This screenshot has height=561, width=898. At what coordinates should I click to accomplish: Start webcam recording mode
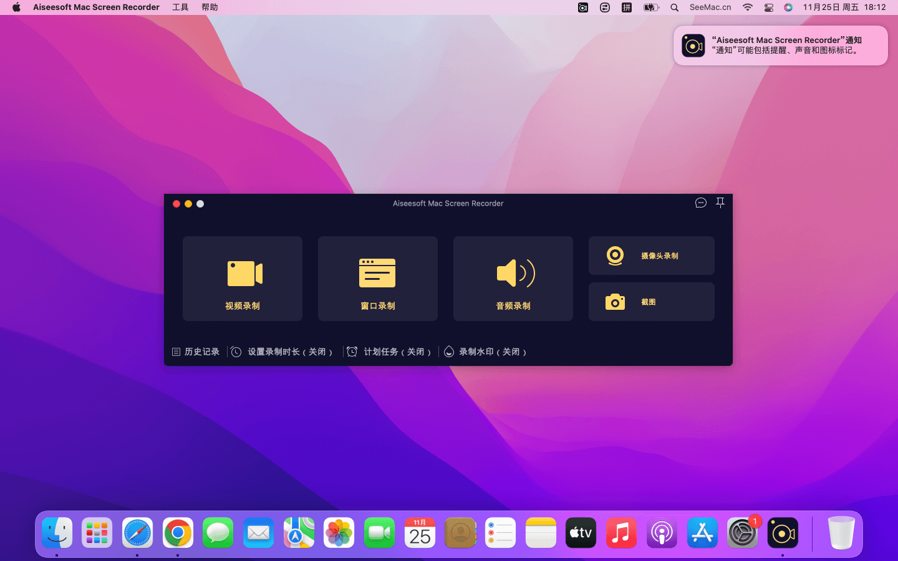(651, 256)
